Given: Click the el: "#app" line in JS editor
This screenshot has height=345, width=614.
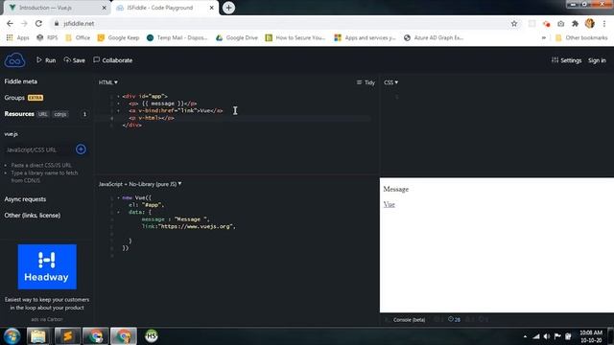Looking at the screenshot, I should 146,204.
